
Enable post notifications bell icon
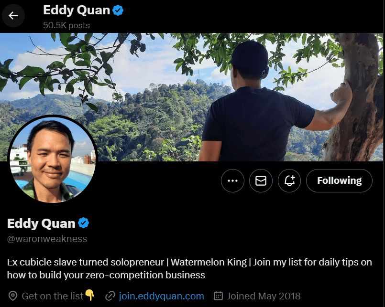tap(289, 181)
